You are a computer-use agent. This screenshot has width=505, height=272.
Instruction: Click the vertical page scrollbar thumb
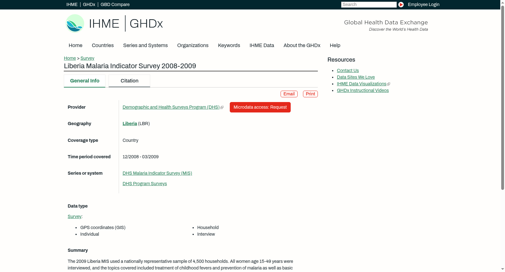point(502,97)
